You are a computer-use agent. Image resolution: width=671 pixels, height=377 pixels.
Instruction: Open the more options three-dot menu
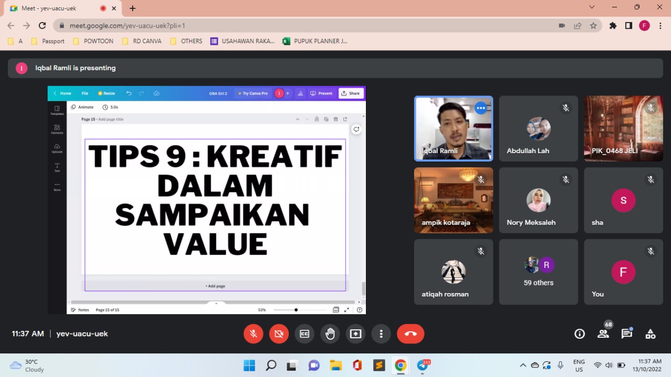381,334
